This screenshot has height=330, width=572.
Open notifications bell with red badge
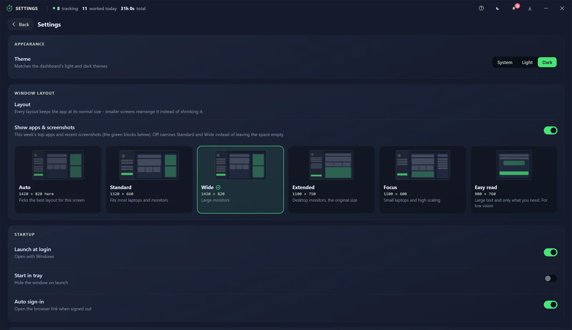(x=514, y=8)
